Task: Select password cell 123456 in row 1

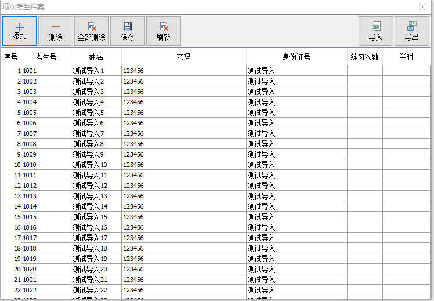Action: (x=184, y=71)
